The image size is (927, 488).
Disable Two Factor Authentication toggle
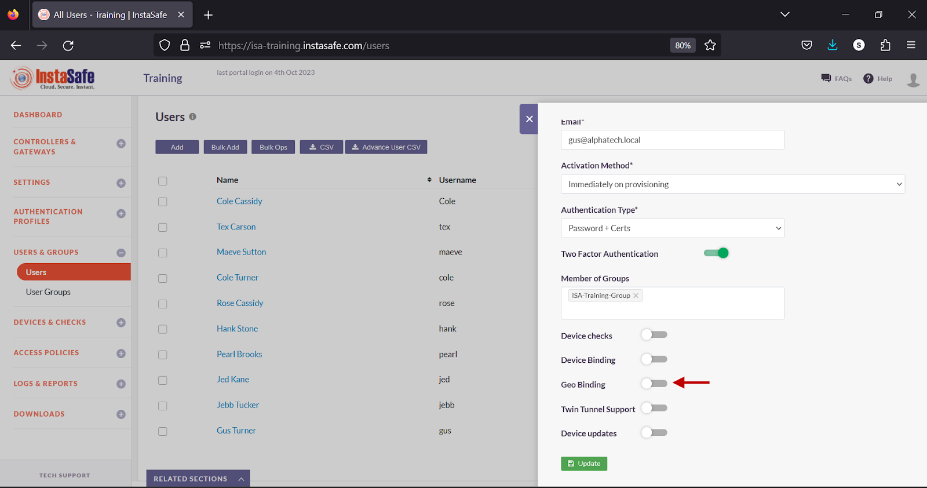pos(716,253)
